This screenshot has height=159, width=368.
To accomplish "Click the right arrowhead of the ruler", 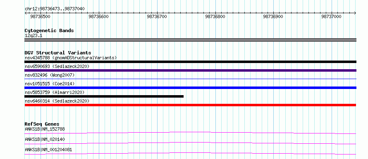I will 355,13.
